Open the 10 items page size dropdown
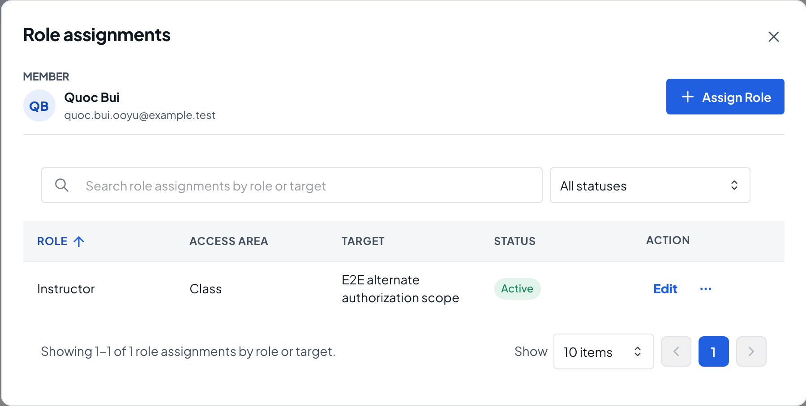This screenshot has height=406, width=806. (603, 351)
